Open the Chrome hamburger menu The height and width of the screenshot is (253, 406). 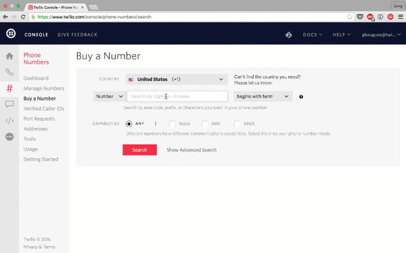tap(401, 17)
